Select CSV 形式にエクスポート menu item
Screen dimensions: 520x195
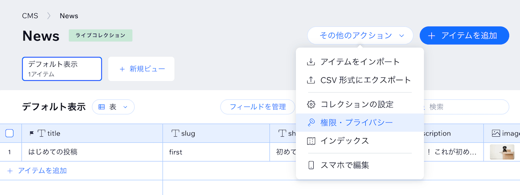pos(360,80)
